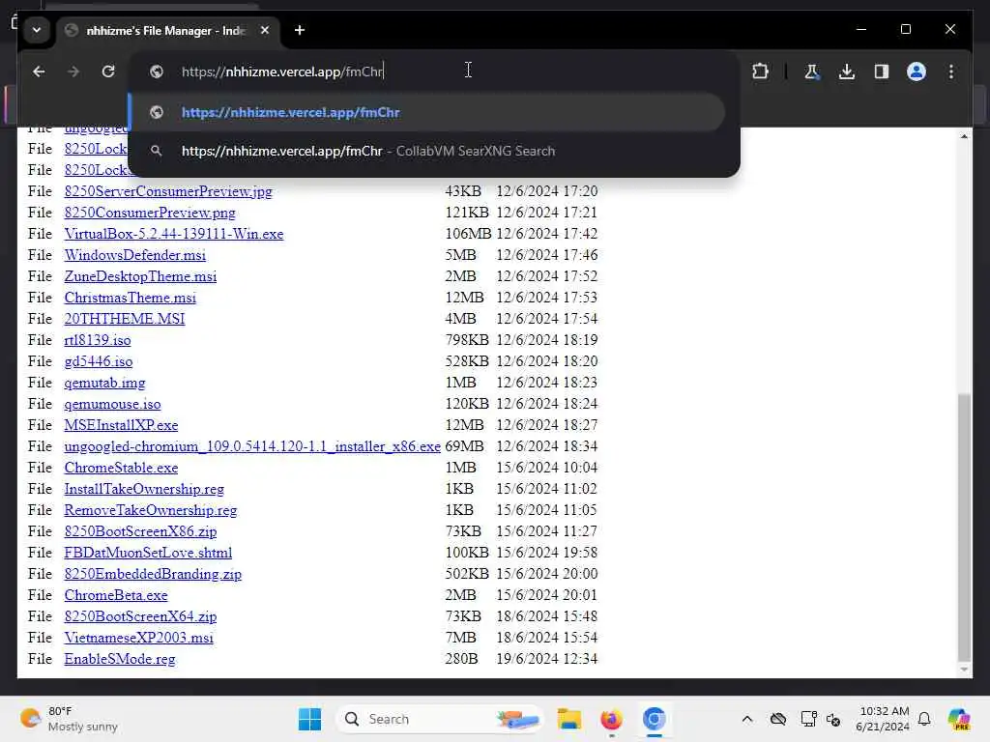Click the page's vertical scrollbar thumb

(964, 527)
